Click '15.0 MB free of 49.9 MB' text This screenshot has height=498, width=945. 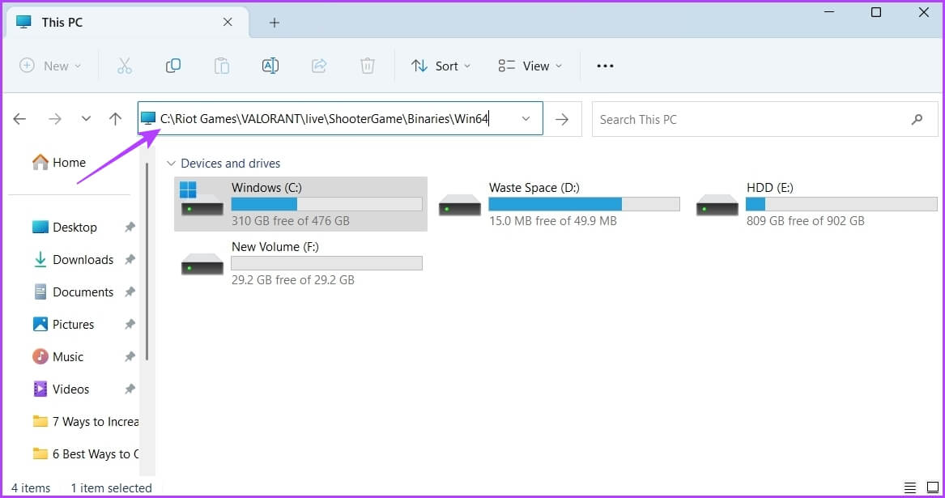pyautogui.click(x=552, y=221)
